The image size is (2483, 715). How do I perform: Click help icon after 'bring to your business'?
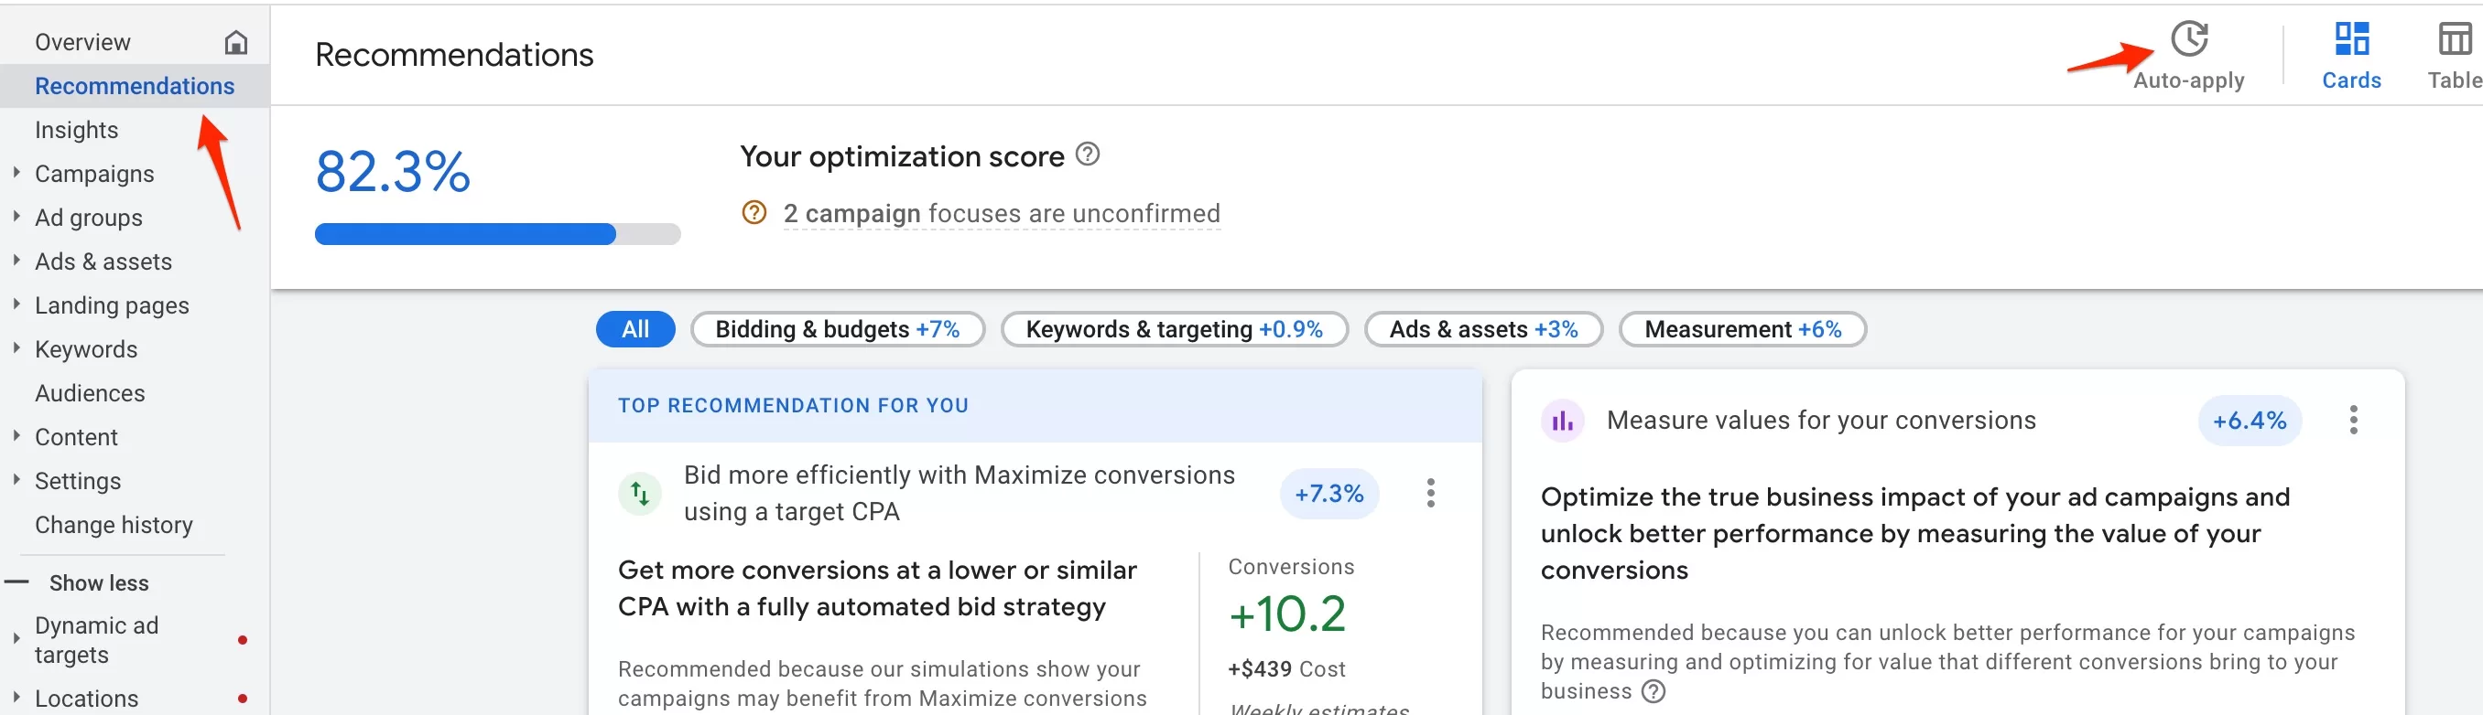tap(1654, 691)
